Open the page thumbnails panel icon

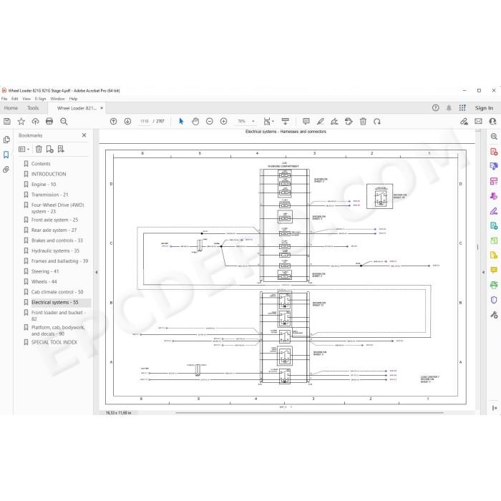click(x=6, y=140)
